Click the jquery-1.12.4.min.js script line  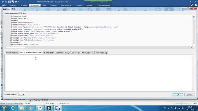(x=34, y=38)
